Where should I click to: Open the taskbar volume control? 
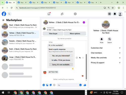point(110,93)
